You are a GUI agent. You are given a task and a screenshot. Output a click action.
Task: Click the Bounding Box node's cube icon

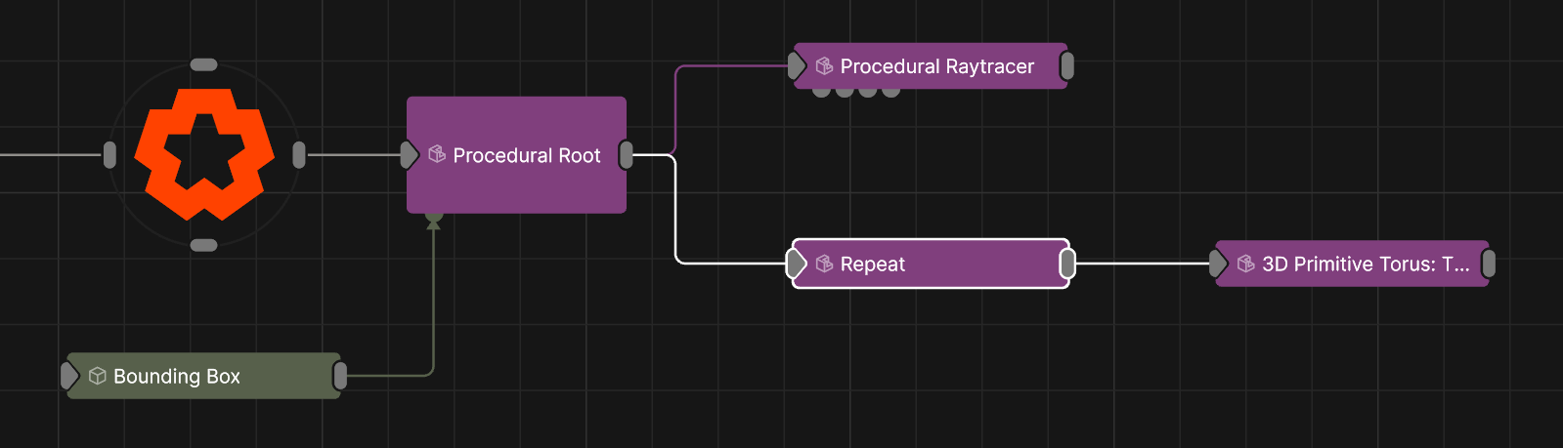click(98, 376)
